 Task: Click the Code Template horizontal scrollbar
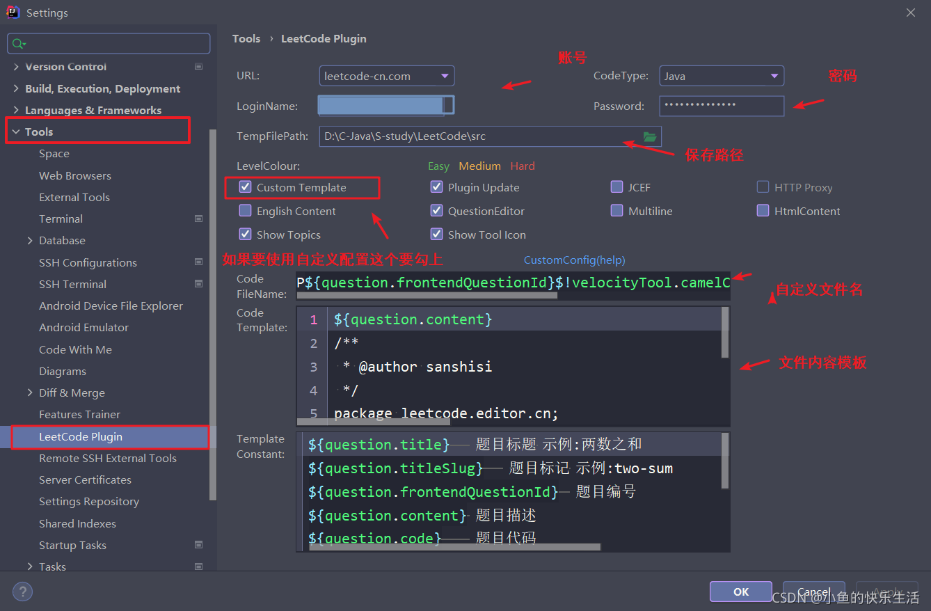[374, 422]
